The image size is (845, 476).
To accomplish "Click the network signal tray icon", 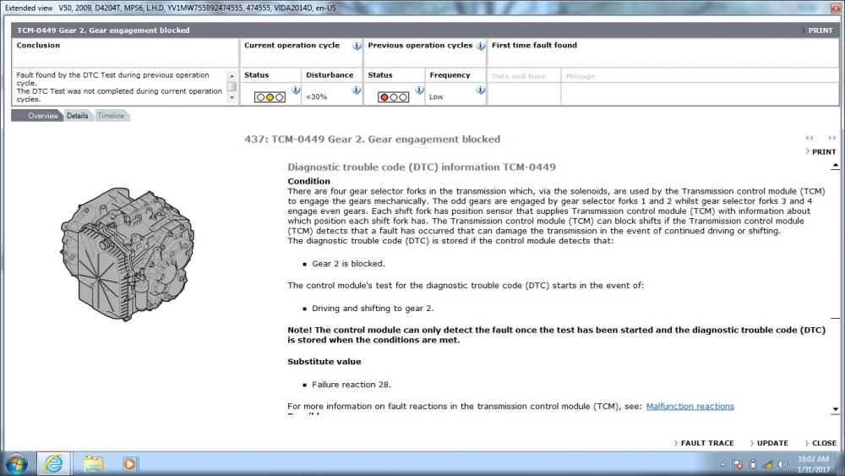I will pyautogui.click(x=767, y=465).
